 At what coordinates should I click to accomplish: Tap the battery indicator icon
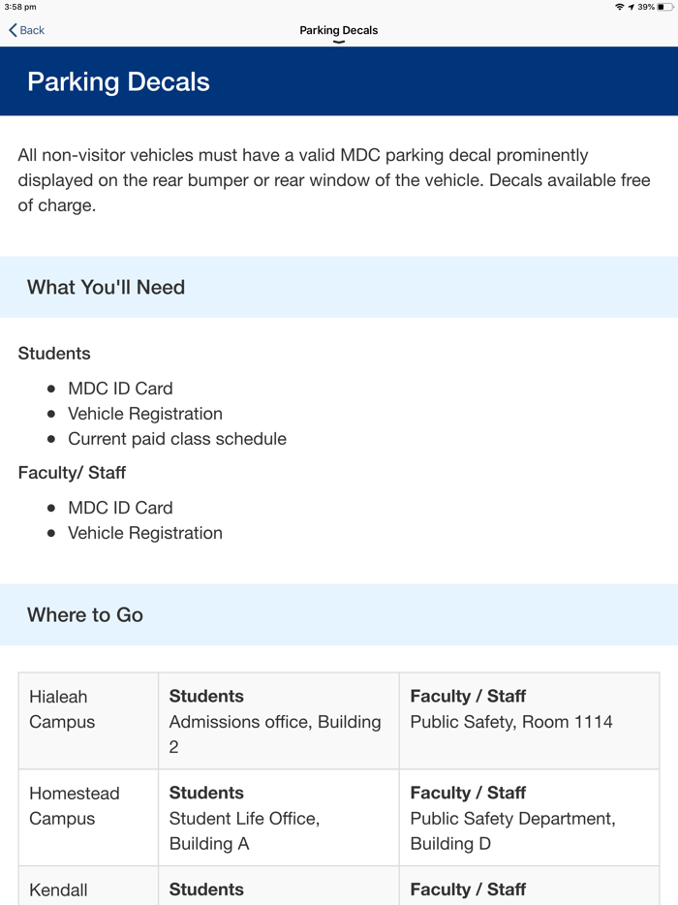[666, 8]
